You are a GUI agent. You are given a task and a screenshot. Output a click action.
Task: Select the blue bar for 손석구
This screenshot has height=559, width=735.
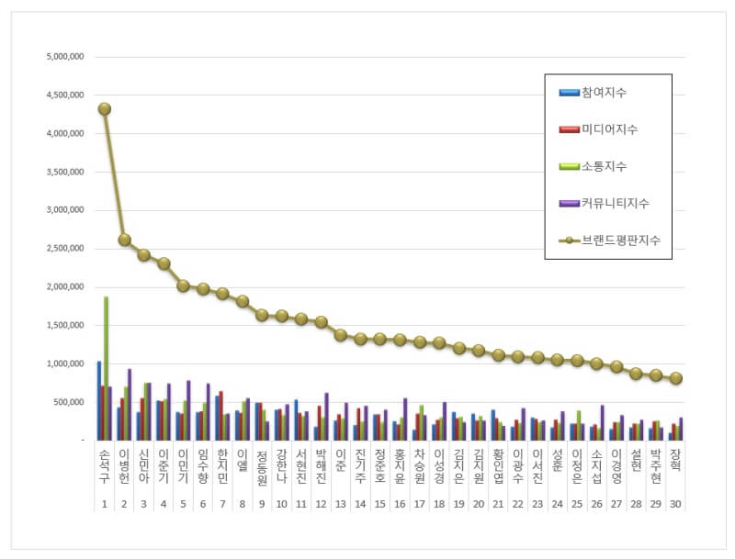(x=99, y=400)
